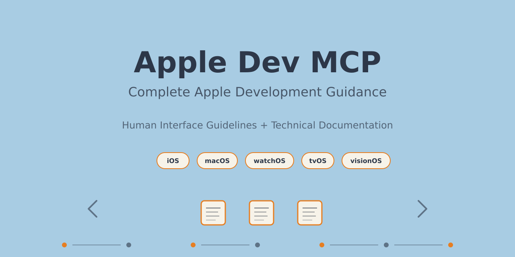The image size is (515, 257).
Task: Click the Human Interface Guidelines text
Action: 257,125
